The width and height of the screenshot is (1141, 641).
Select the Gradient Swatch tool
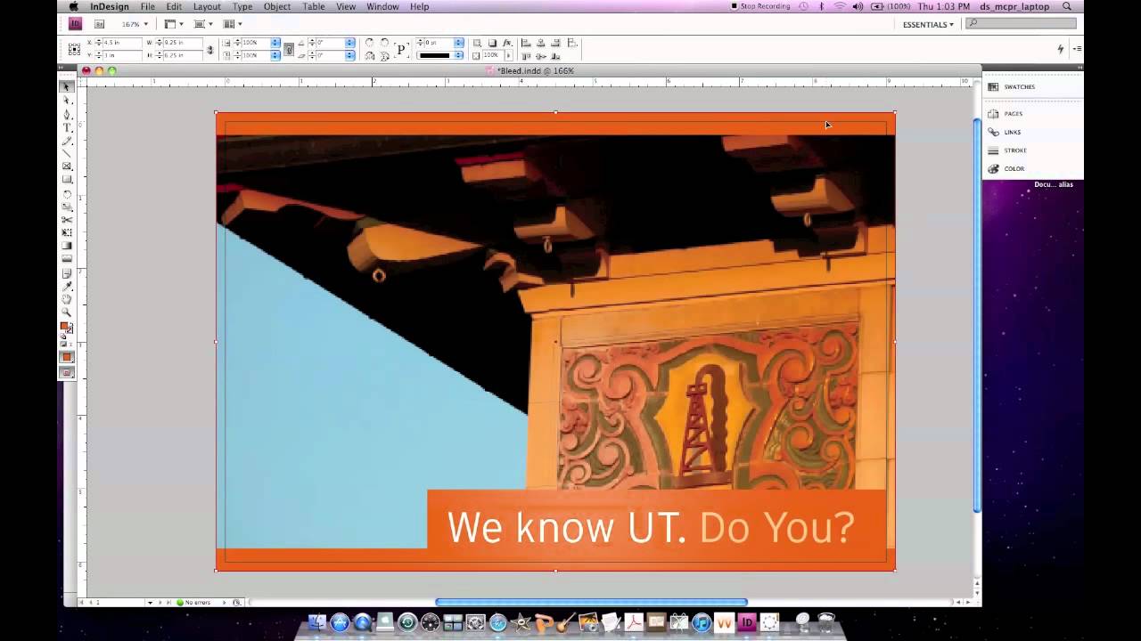(67, 246)
